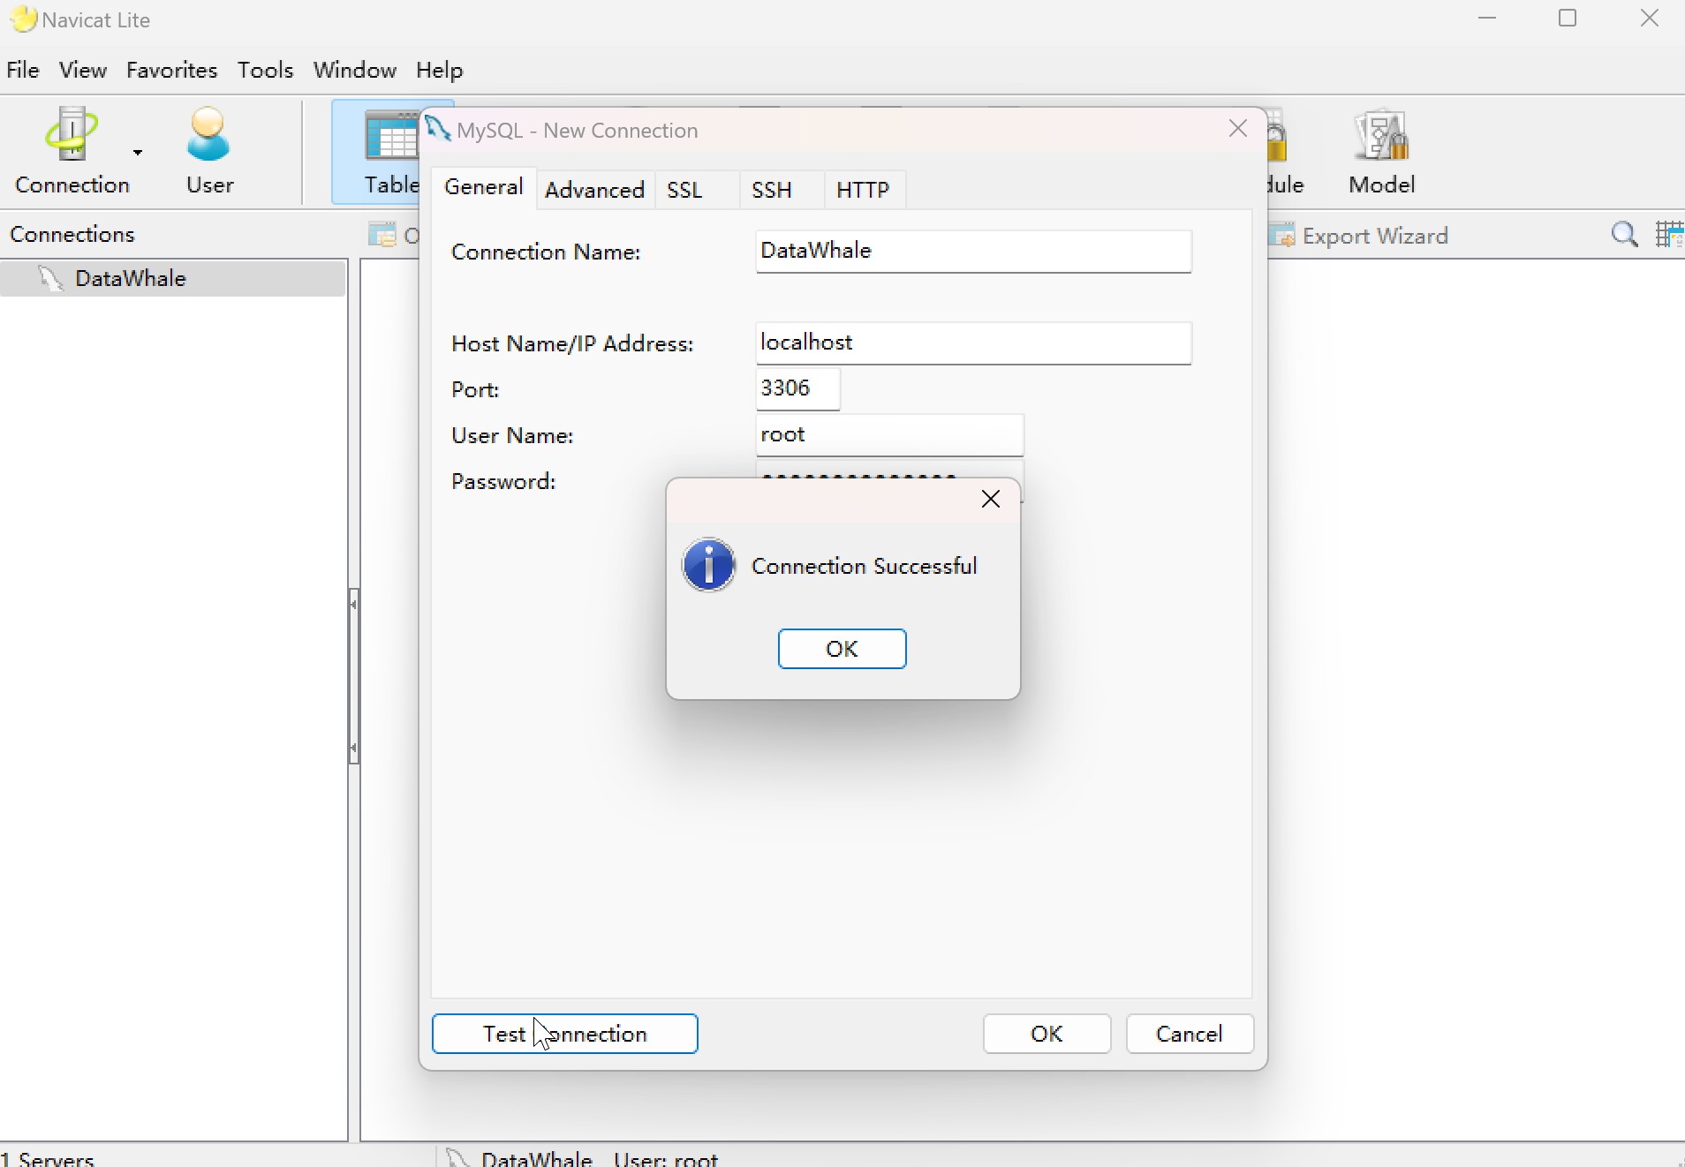Open the View menu
1685x1167 pixels.
click(83, 70)
